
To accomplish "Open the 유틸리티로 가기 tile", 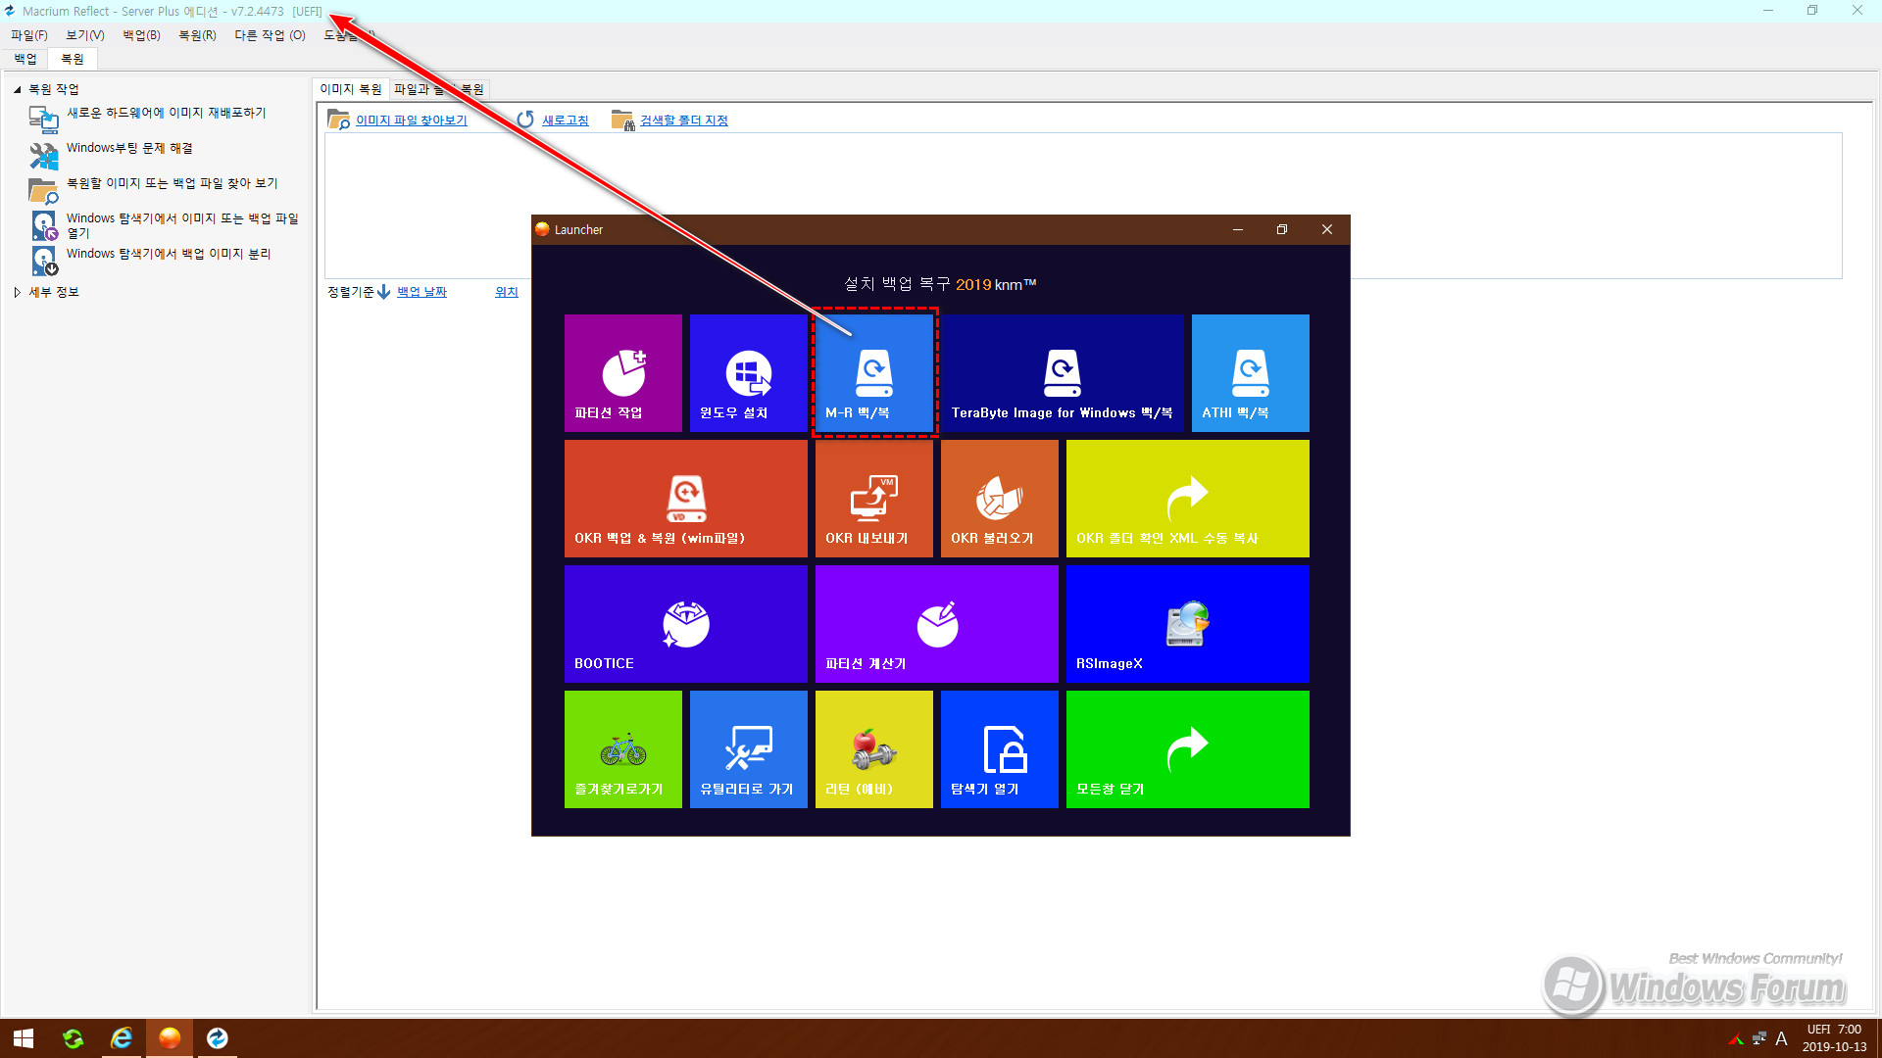I will 748,749.
